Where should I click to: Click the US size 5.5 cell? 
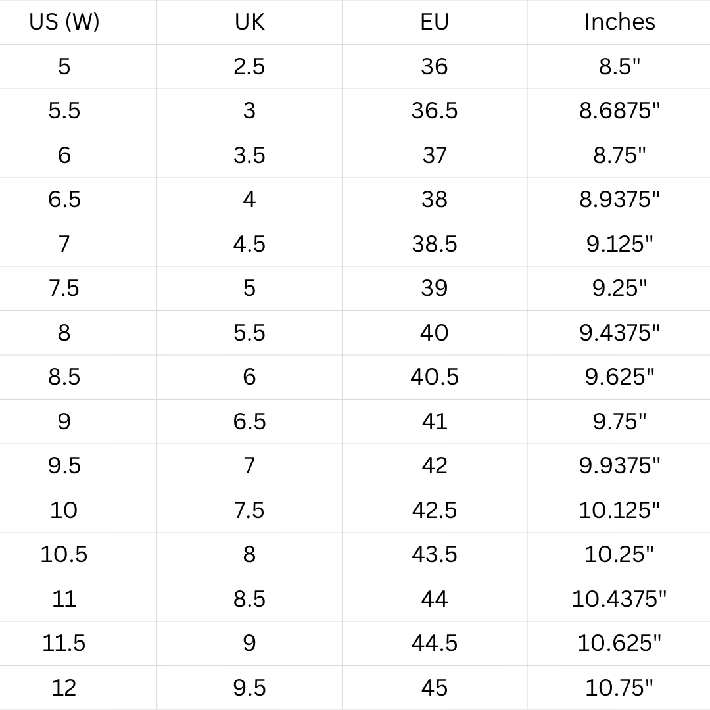click(64, 111)
